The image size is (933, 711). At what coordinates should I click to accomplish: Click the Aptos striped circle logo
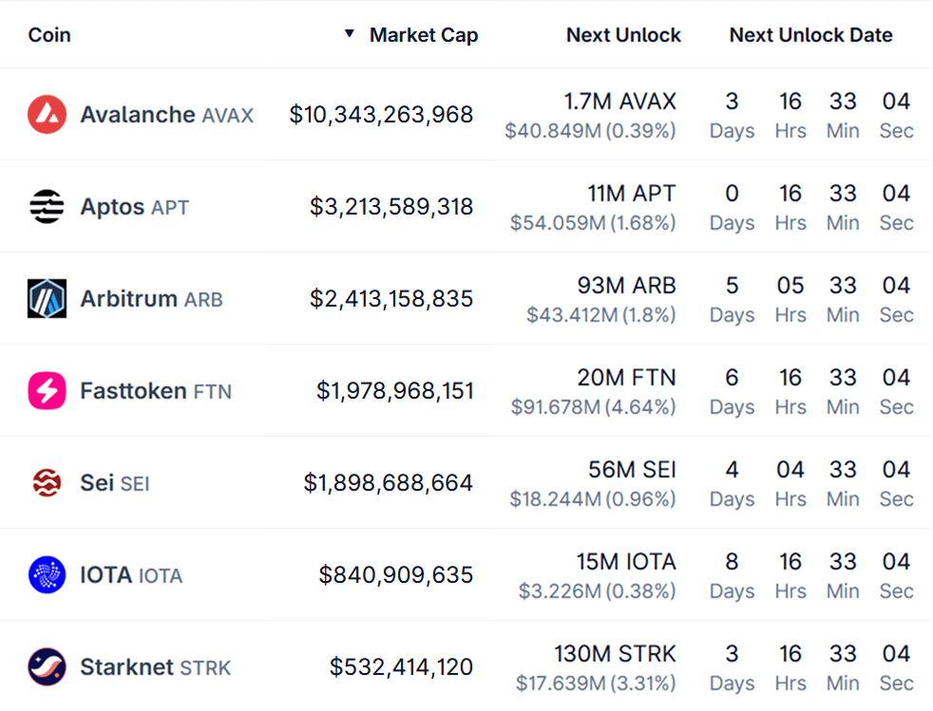[x=47, y=206]
